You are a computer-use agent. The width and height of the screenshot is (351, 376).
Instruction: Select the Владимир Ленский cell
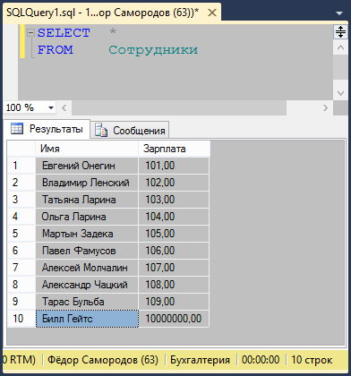(87, 183)
